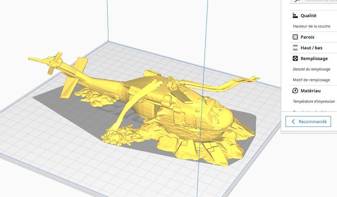This screenshot has width=337, height=197.
Task: Click the Haut / bas category icon
Action: 295,47
